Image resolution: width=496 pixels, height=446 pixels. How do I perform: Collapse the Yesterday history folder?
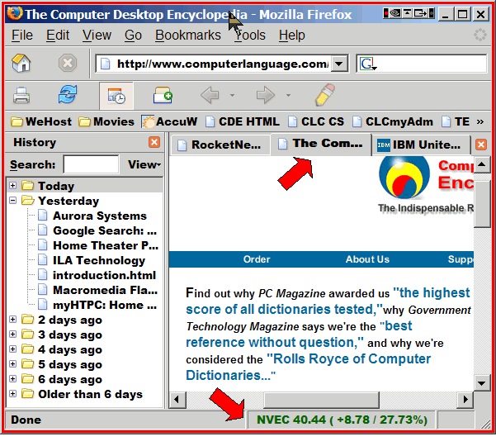(13, 201)
